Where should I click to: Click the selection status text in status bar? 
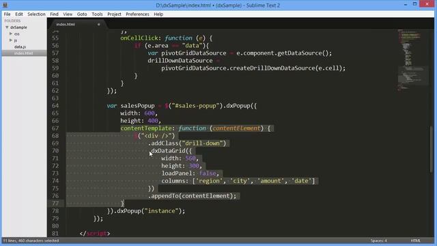(31, 241)
